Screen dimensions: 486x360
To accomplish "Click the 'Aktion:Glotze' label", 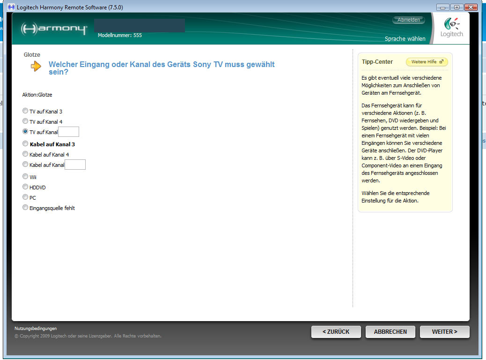I will pyautogui.click(x=37, y=95).
